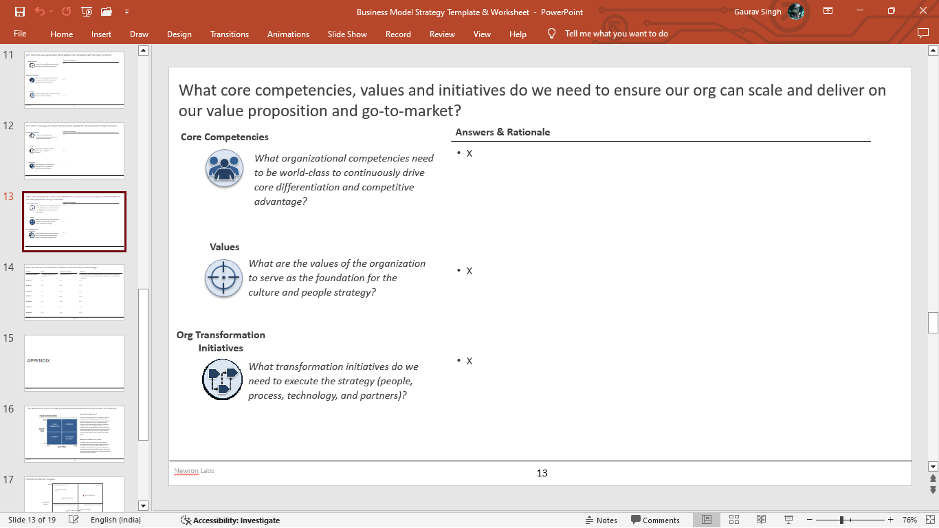
Task: Switch to the Home ribbon tab
Action: click(x=62, y=34)
